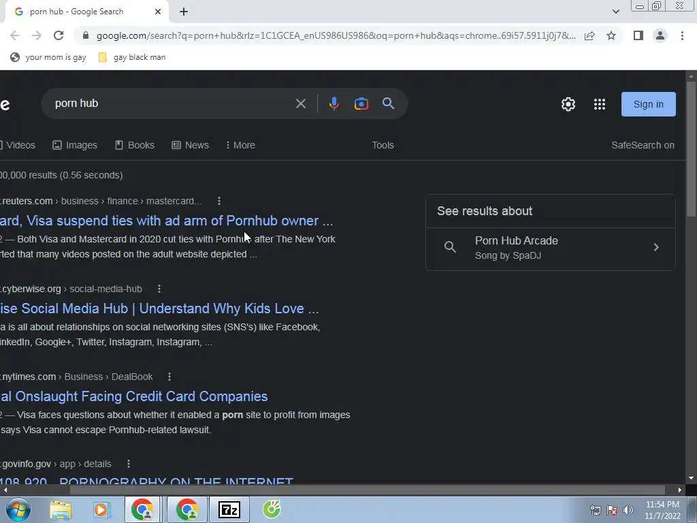The image size is (697, 523).
Task: Open options for the reuters.com result
Action: click(219, 201)
